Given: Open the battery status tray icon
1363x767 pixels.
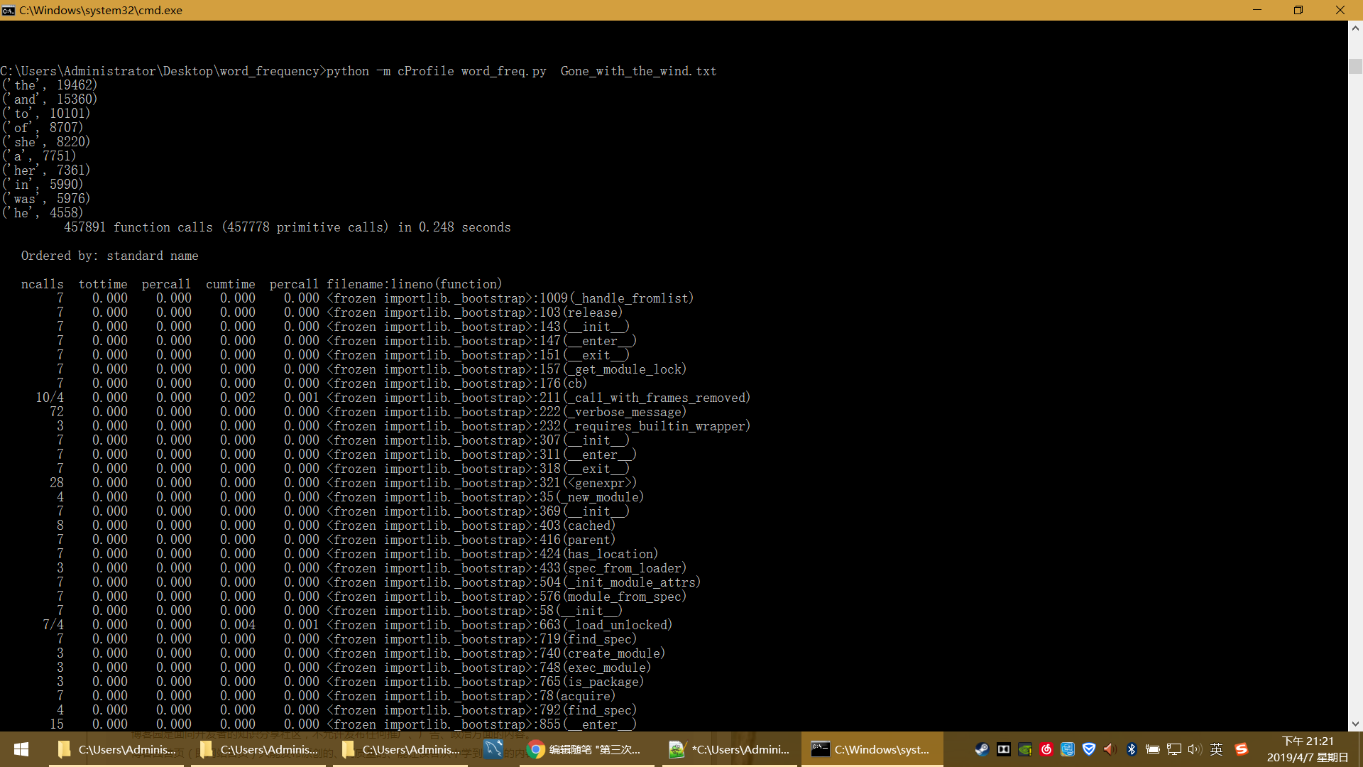Looking at the screenshot, I should click(x=1153, y=749).
